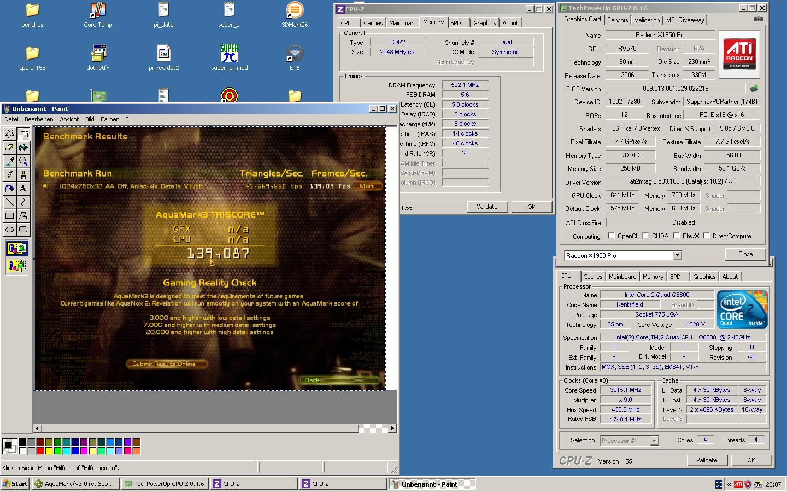Choose the Line tool in Paint
The height and width of the screenshot is (492, 787).
pyautogui.click(x=10, y=202)
